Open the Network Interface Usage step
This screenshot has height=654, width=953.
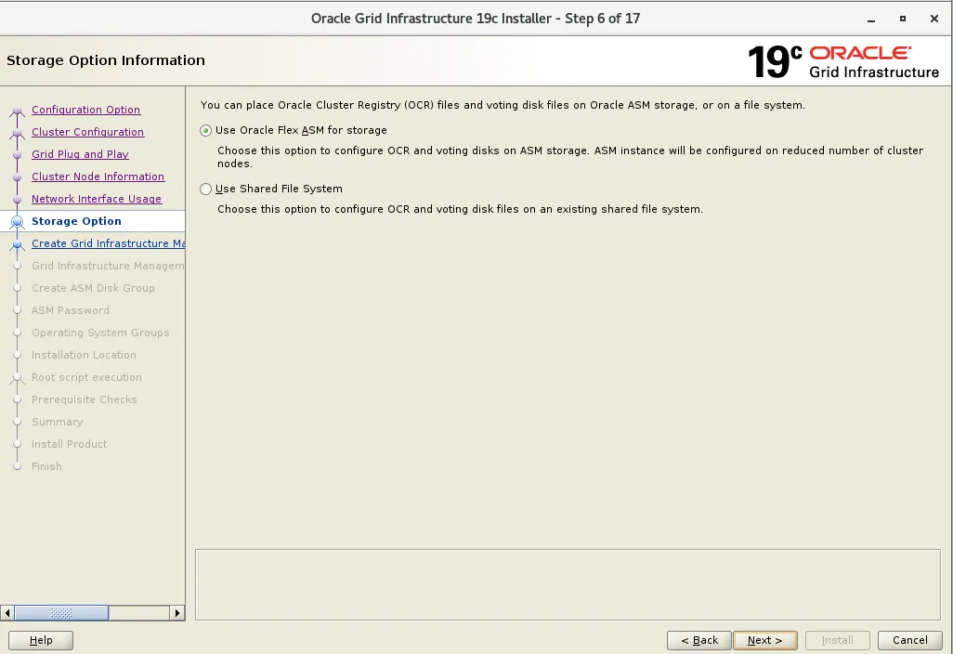click(96, 199)
